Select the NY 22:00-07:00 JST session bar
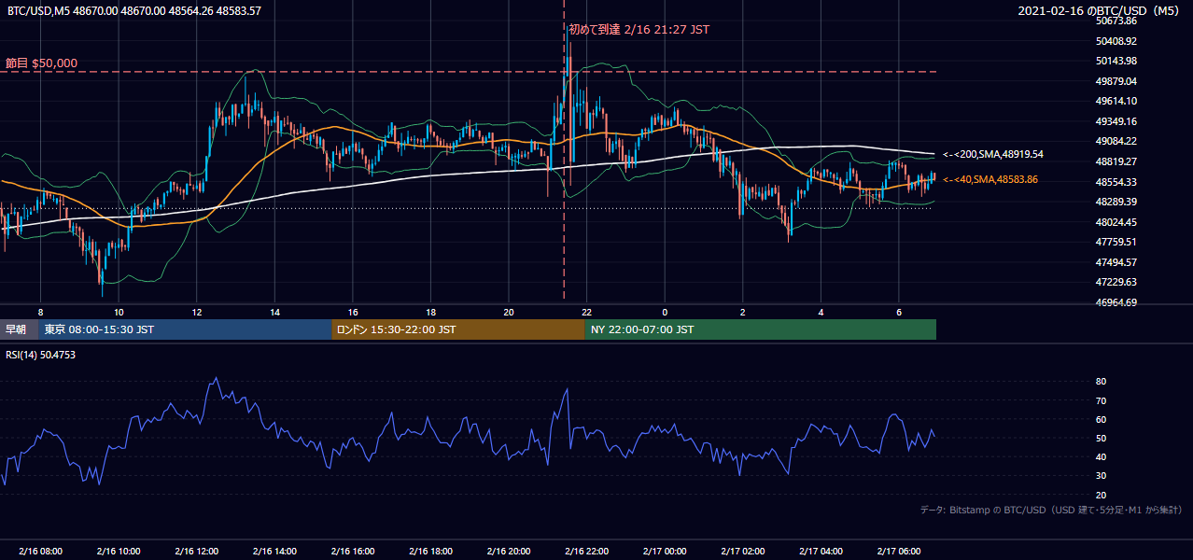This screenshot has height=560, width=1193. coord(761,329)
